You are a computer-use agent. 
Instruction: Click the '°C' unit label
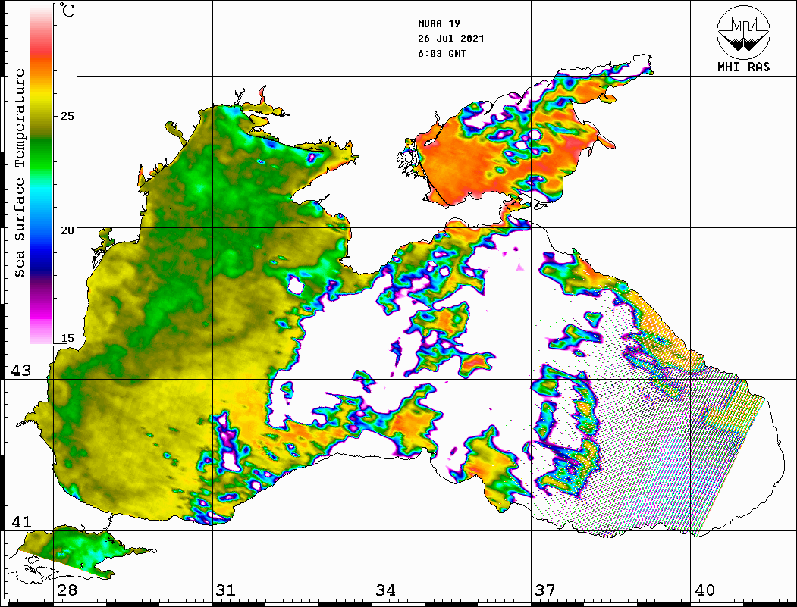click(67, 10)
